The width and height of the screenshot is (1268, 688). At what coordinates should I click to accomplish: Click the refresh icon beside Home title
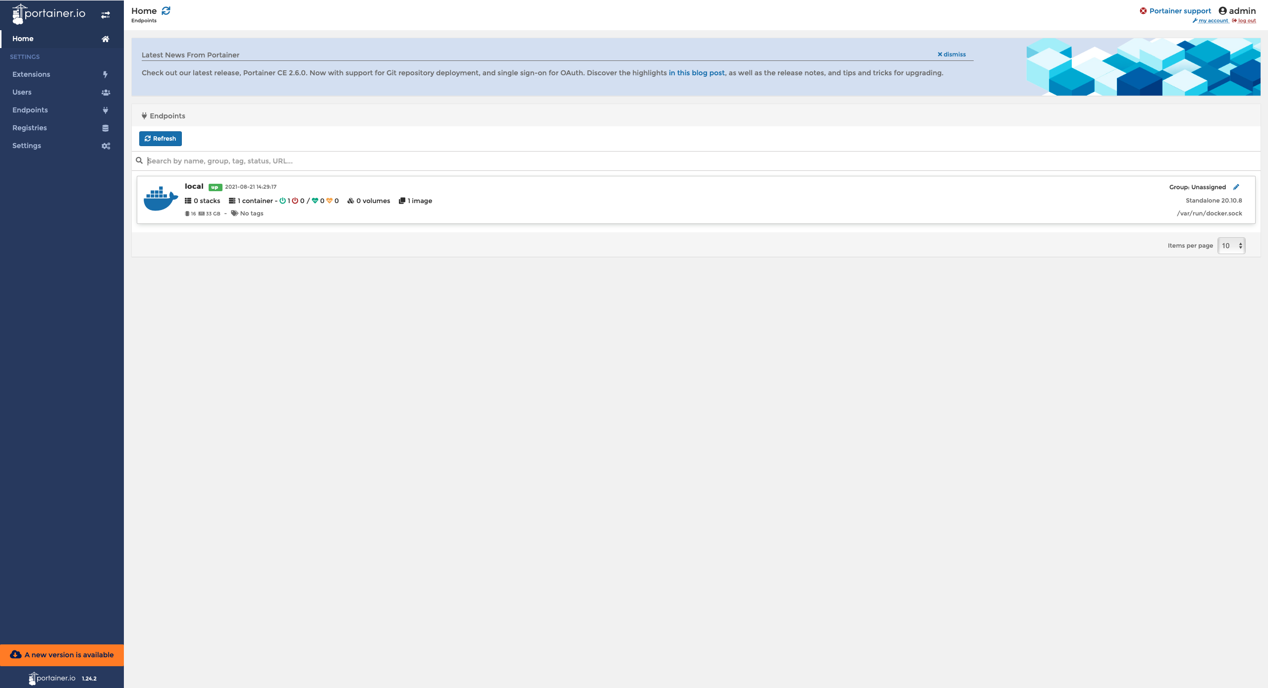[166, 11]
